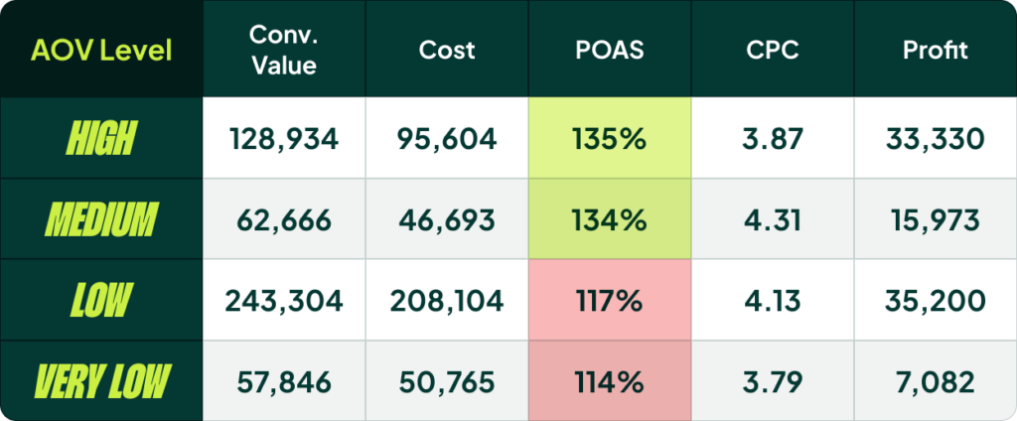Select the pink 114% POAS cell
This screenshot has width=1017, height=421.
(x=609, y=380)
